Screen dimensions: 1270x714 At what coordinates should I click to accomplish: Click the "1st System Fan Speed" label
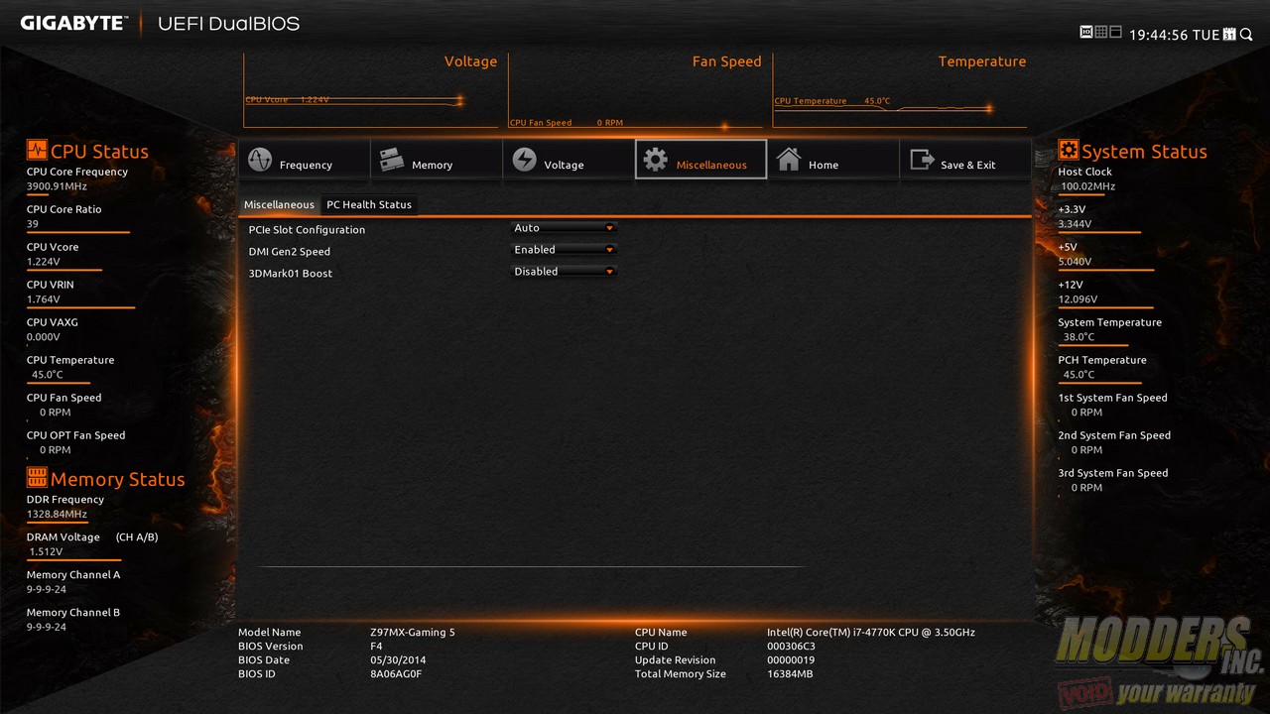coord(1113,398)
